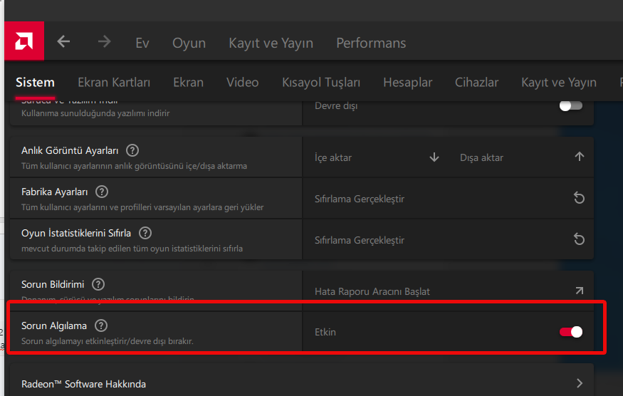The width and height of the screenshot is (623, 396).
Task: Disable the Sorun Algılama toggle
Action: 571,332
